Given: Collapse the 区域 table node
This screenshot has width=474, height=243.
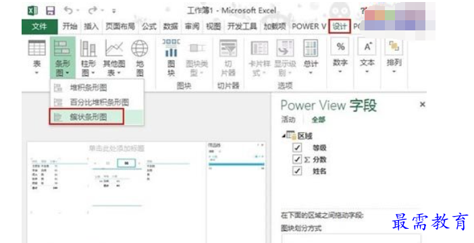Looking at the screenshot, I should coord(284,136).
